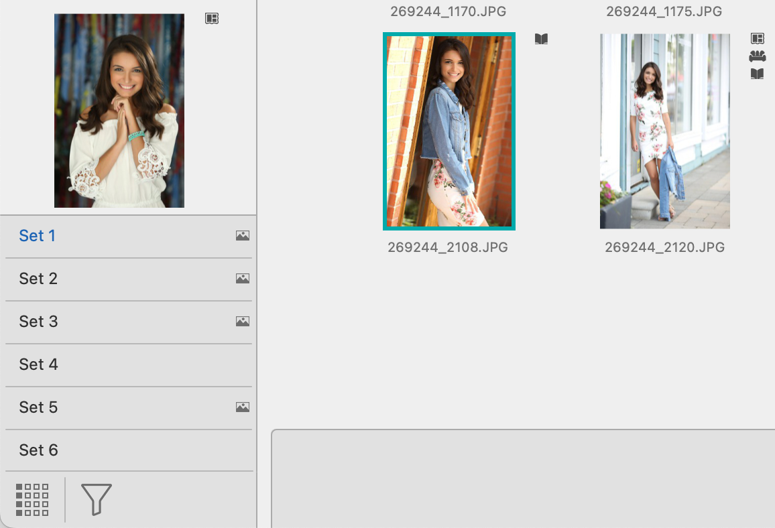Viewport: 775px width, 528px height.
Task: Select the highlighted 269244_2108.JPG thumbnail
Action: [x=449, y=131]
